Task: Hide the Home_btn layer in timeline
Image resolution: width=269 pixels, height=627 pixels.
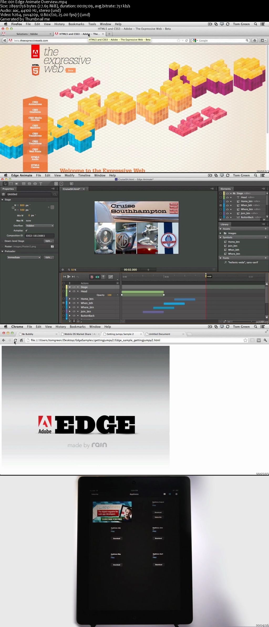Action: click(x=74, y=299)
